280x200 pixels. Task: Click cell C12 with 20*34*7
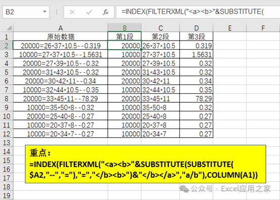pyautogui.click(x=160, y=134)
